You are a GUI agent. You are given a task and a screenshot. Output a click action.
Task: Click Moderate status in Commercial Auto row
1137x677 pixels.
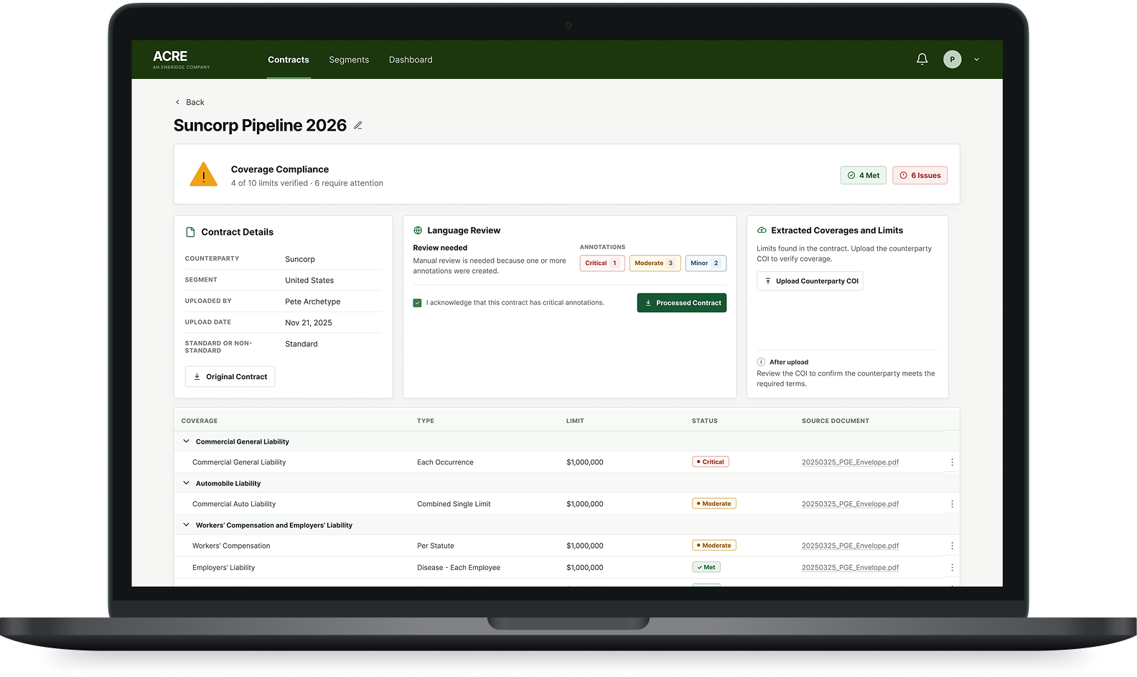pos(714,503)
